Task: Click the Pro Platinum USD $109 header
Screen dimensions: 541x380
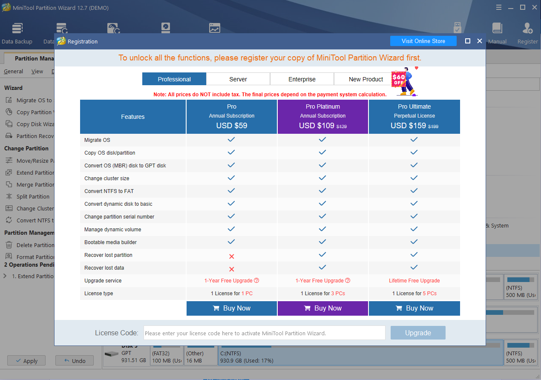Action: (x=323, y=117)
